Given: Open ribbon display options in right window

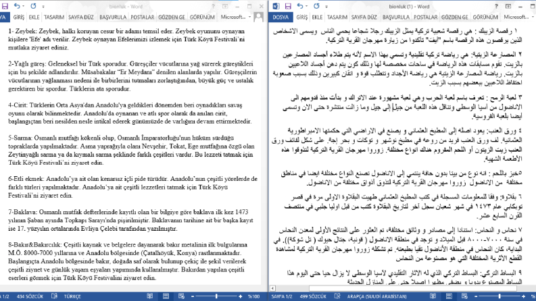Looking at the screenshot, I should (508, 7).
